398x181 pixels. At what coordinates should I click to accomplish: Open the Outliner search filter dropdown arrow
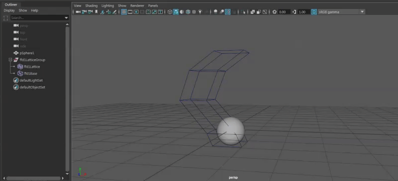66,18
